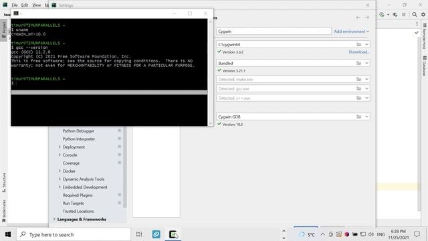428x241 pixels.
Task: Click the profiler run icon in toolbar
Action: [x=395, y=15]
